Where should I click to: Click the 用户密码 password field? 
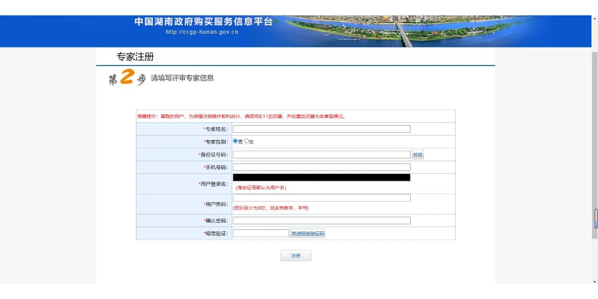(x=321, y=198)
